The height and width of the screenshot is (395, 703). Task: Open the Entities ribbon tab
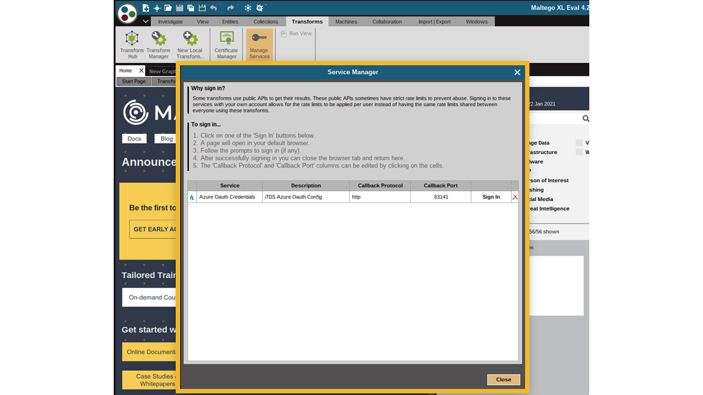[230, 22]
